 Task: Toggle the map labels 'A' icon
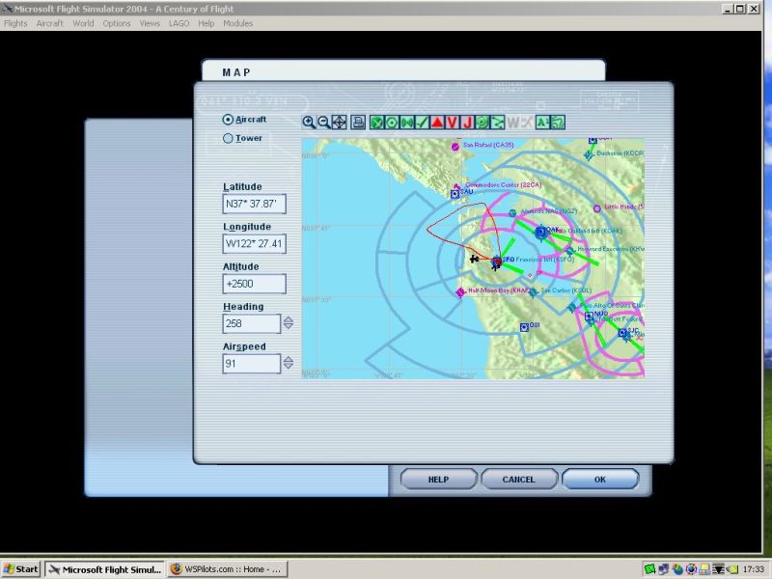click(x=541, y=123)
